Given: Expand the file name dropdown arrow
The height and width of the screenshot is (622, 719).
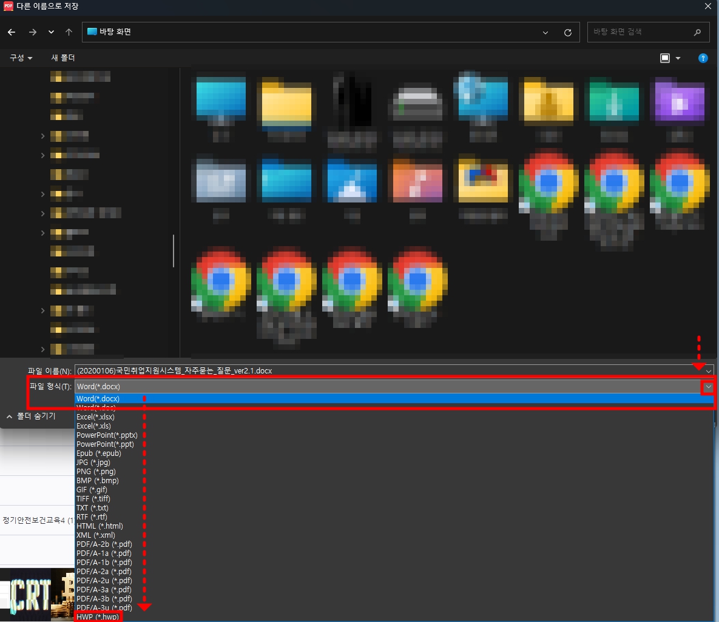Looking at the screenshot, I should pyautogui.click(x=709, y=371).
